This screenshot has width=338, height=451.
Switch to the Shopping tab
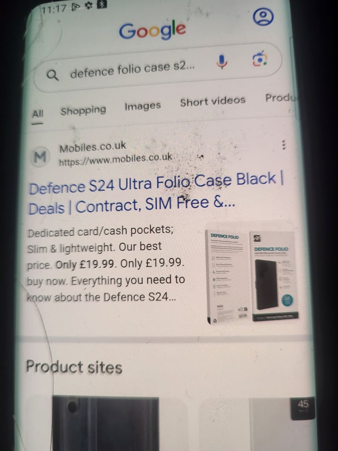point(83,111)
